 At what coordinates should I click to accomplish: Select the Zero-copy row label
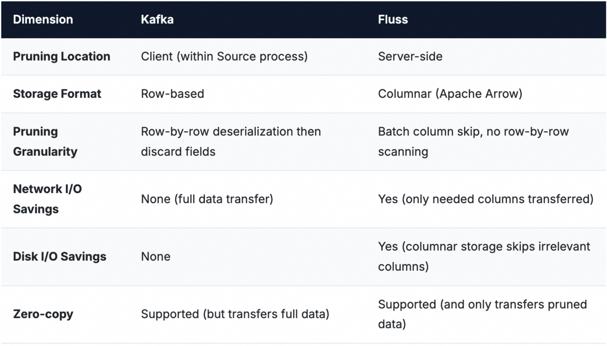coord(43,314)
